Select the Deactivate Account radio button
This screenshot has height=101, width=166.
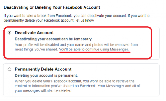9,33
